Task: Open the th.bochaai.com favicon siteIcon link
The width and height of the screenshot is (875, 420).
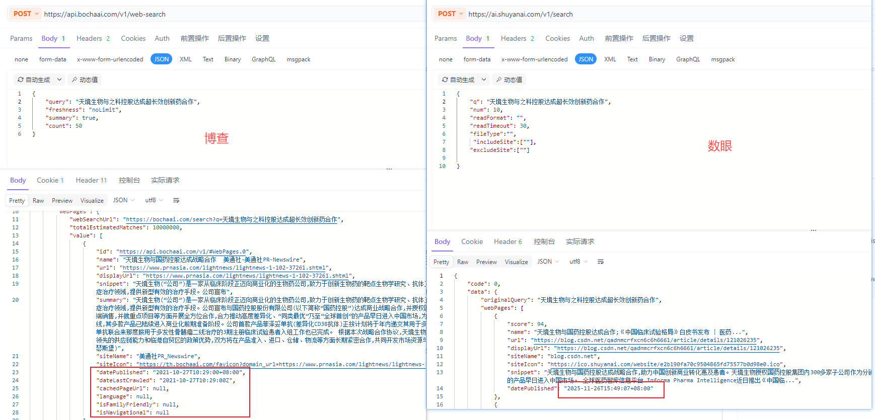Action: (282, 364)
